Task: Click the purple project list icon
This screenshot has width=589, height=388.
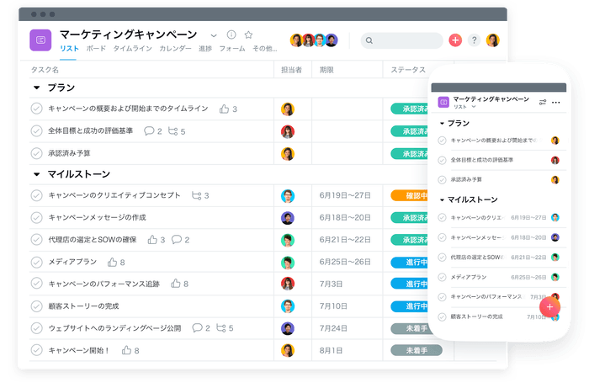Action: click(x=40, y=40)
